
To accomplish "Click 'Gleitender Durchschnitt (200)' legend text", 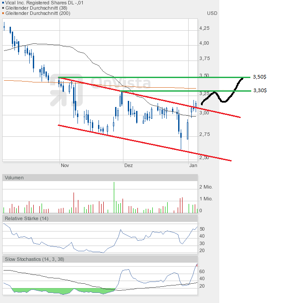I will pyautogui.click(x=38, y=13).
